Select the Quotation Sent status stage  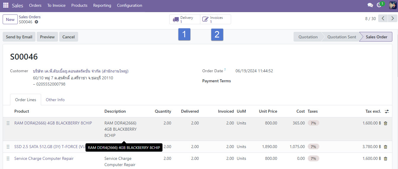(341, 37)
